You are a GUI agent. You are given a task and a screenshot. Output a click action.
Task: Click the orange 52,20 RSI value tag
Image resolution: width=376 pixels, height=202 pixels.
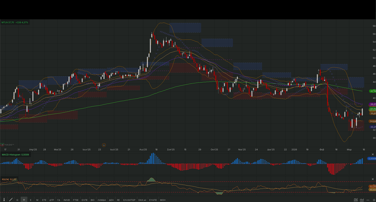click(x=372, y=186)
